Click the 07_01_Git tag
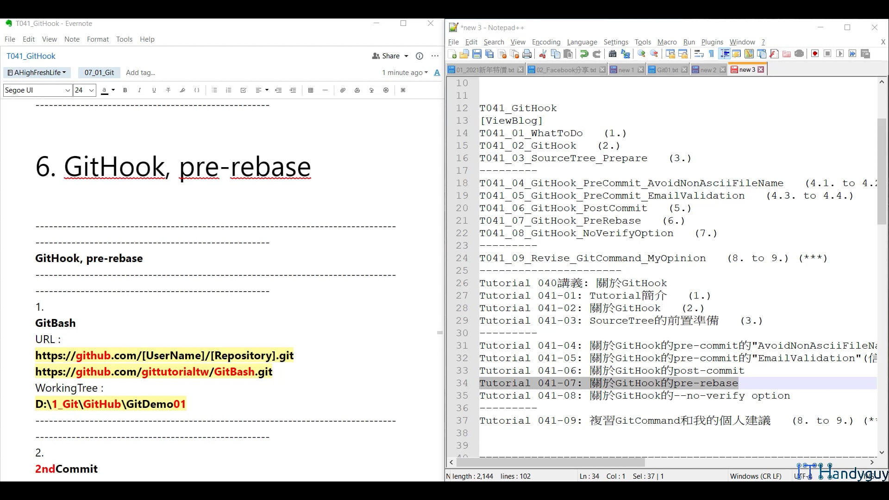The height and width of the screenshot is (500, 889). (99, 73)
